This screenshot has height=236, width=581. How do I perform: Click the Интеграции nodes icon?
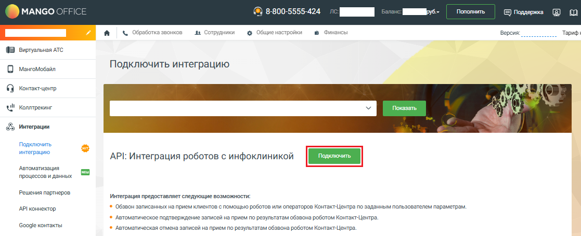(x=10, y=127)
